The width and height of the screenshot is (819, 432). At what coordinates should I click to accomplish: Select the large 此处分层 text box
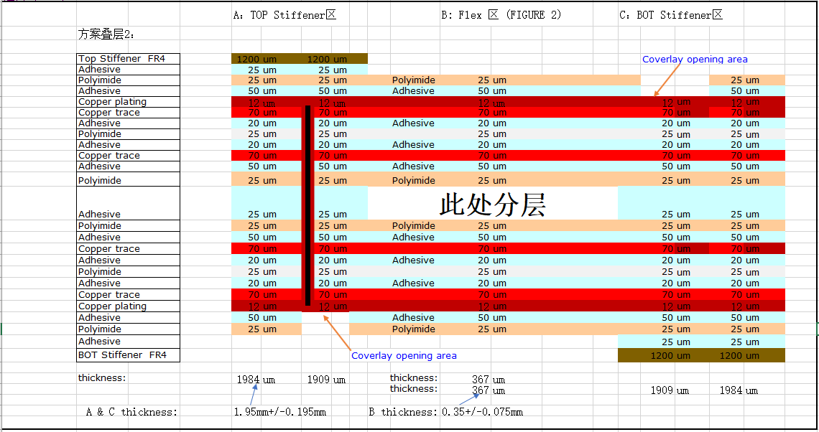click(x=492, y=205)
